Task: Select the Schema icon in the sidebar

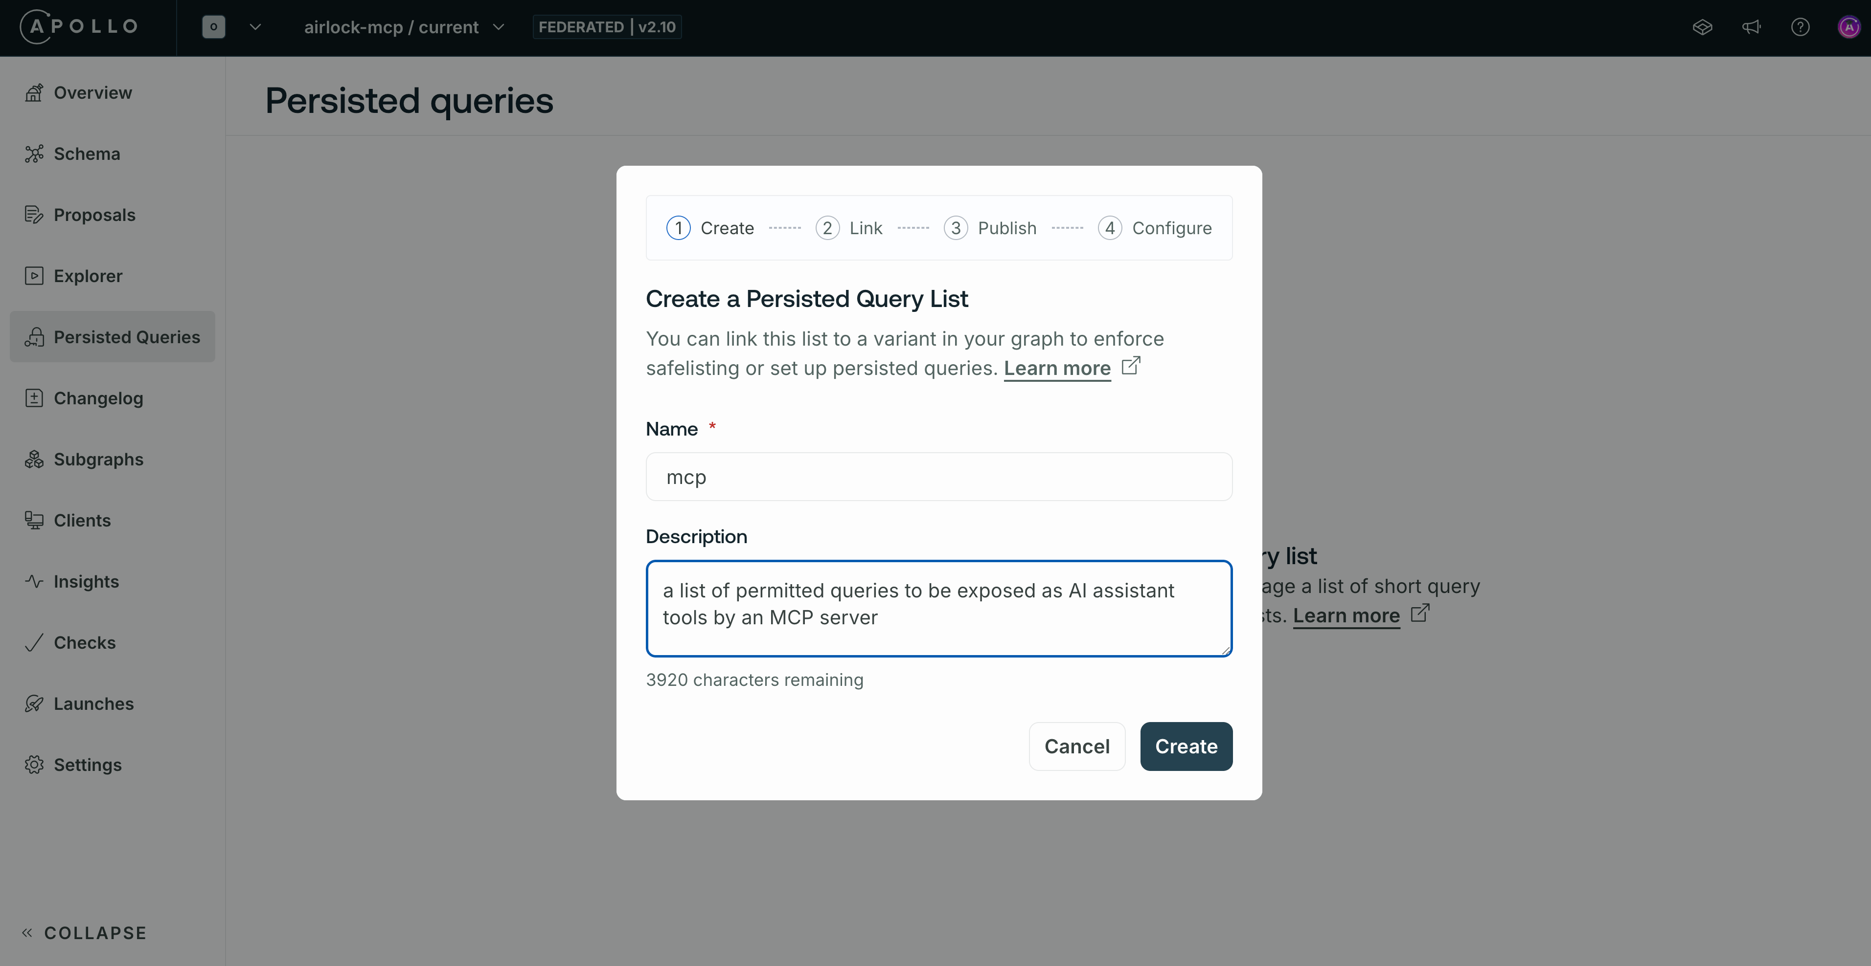Action: click(34, 154)
